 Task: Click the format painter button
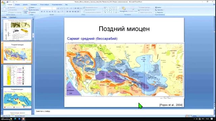(15, 12)
